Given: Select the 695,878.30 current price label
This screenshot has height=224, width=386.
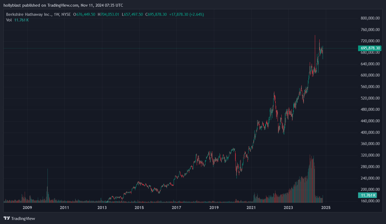Looking at the screenshot, I should click(370, 48).
